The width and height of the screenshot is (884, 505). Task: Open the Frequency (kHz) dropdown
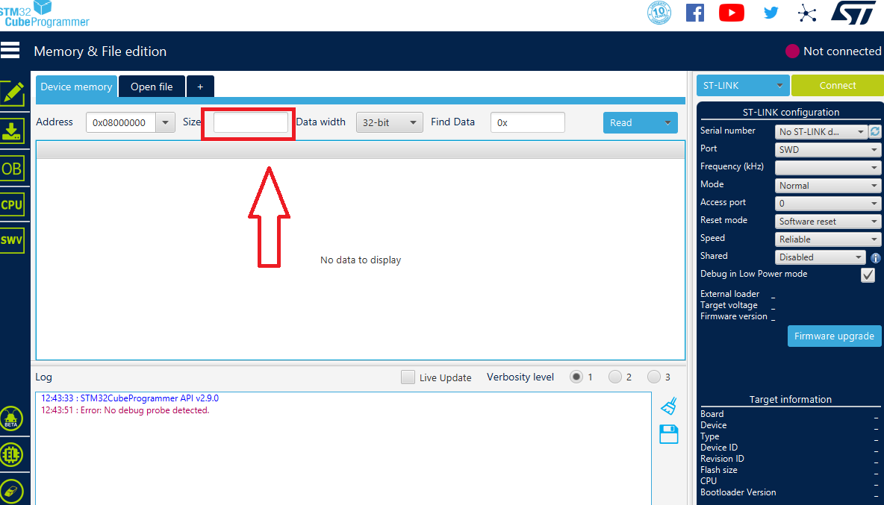827,167
